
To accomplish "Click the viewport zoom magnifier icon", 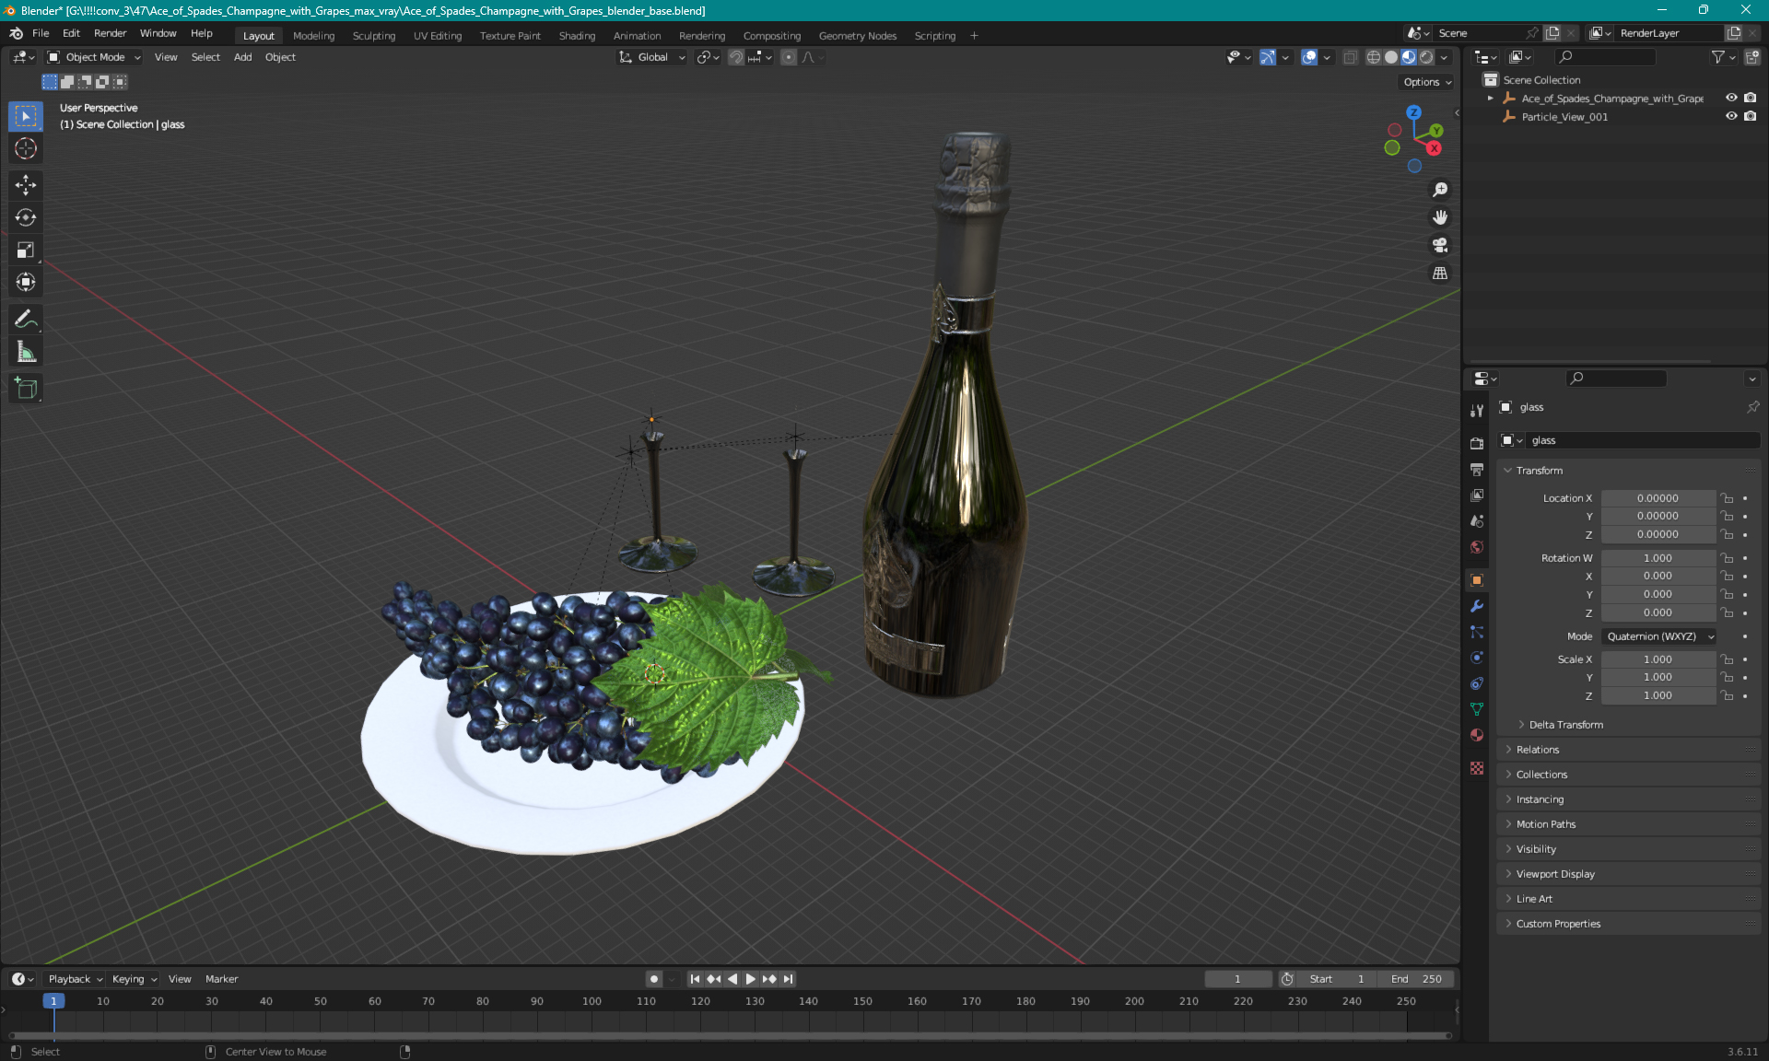I will coord(1440,190).
